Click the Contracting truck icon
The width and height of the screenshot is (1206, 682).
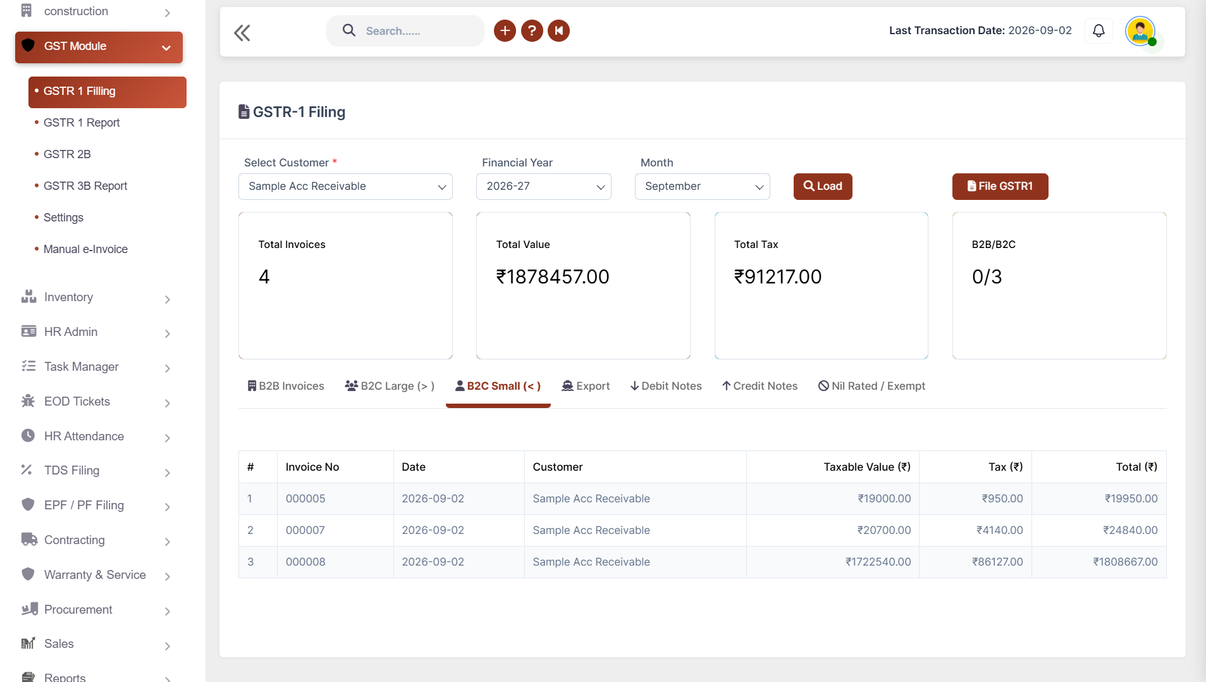29,540
